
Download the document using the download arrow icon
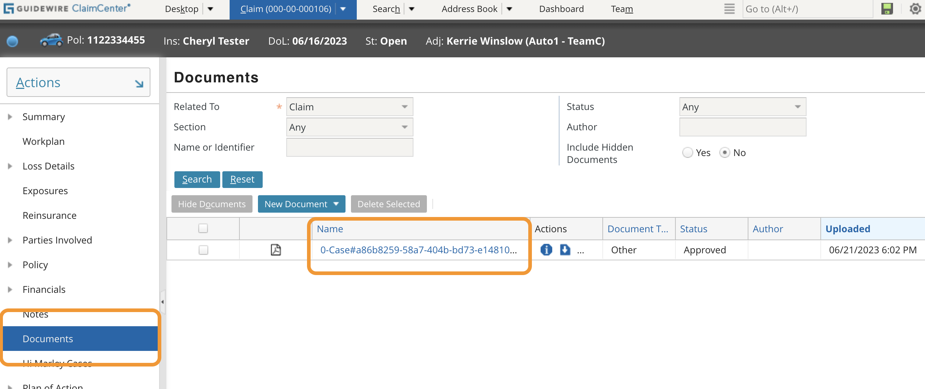point(565,250)
